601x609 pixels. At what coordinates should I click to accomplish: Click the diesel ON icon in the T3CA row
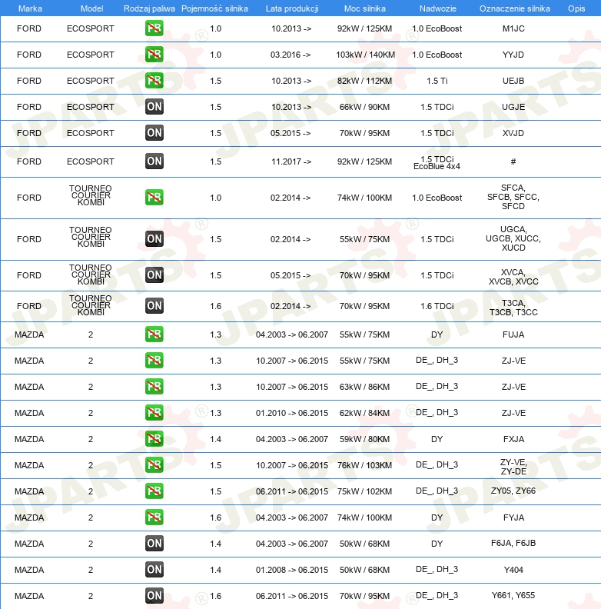(x=154, y=306)
